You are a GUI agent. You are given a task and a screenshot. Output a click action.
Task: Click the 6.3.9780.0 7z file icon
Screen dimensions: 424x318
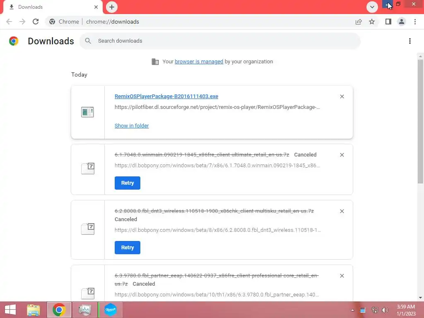pos(88,294)
